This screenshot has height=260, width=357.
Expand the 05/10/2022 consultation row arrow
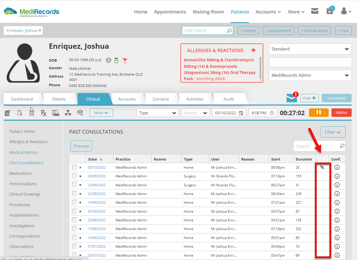tap(80, 168)
